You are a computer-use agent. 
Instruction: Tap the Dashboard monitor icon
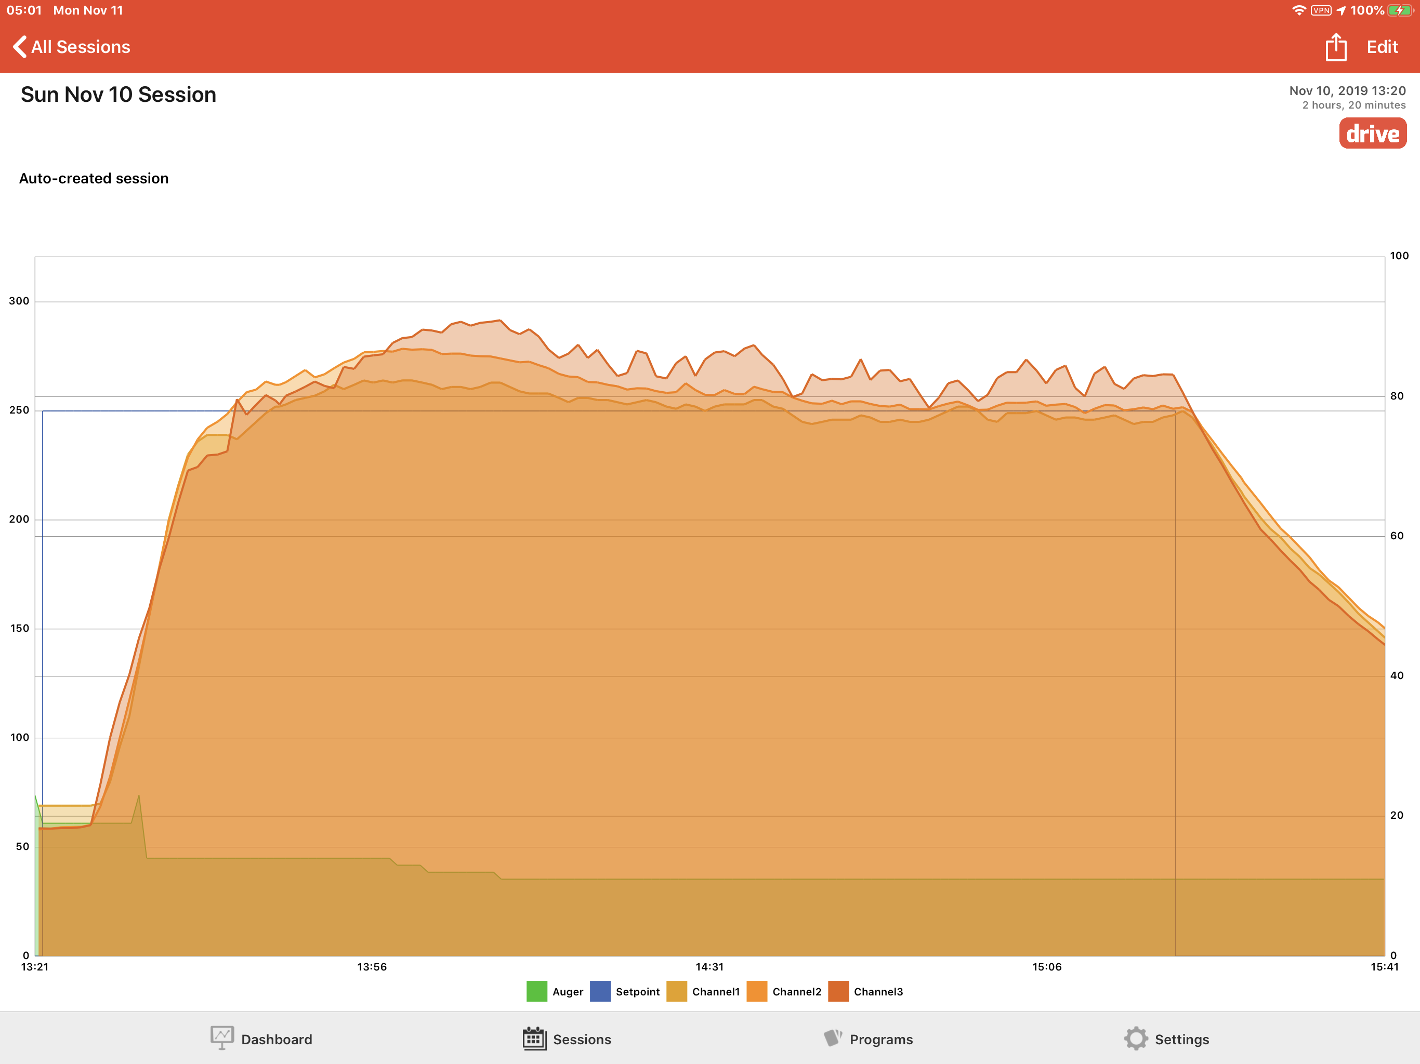(221, 1038)
